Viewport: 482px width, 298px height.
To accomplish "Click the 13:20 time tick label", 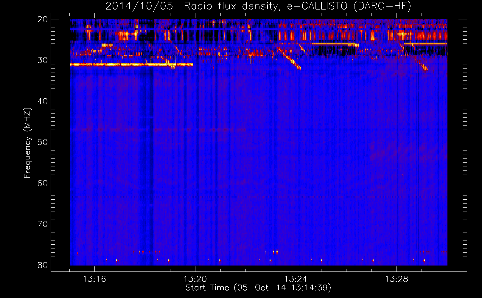I will coord(195,279).
